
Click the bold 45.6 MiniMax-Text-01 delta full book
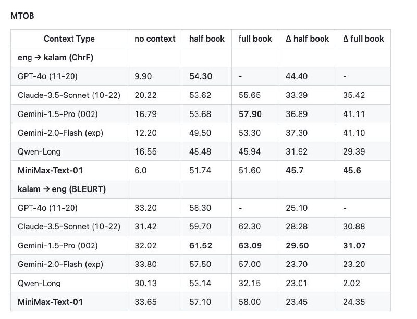(x=352, y=171)
